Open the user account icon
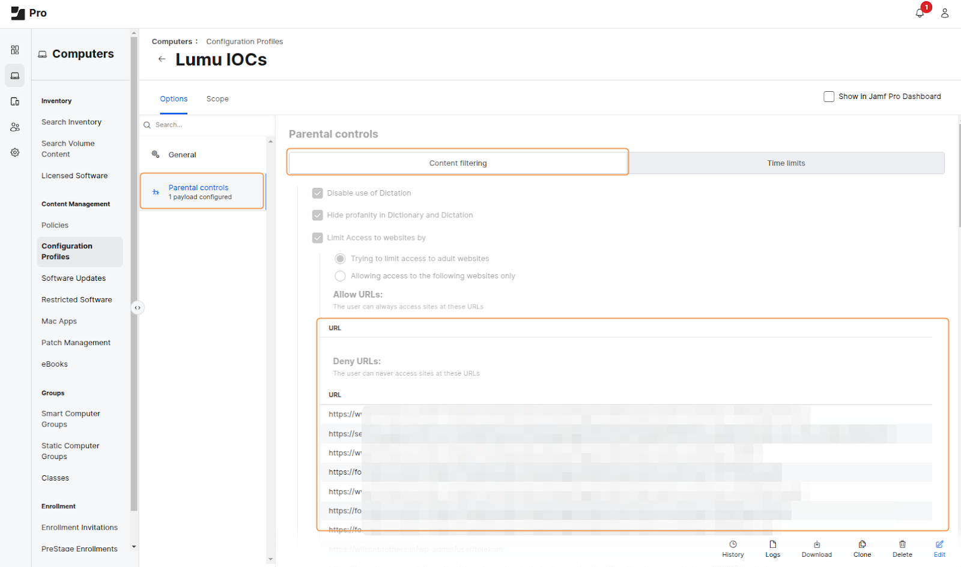Screen dimensions: 961x567 click(945, 13)
